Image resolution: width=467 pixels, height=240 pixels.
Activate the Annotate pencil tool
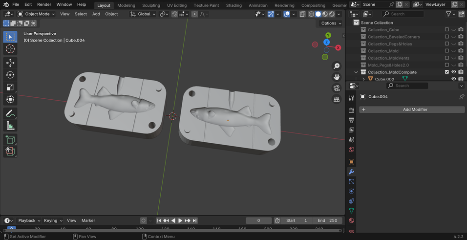pyautogui.click(x=10, y=113)
